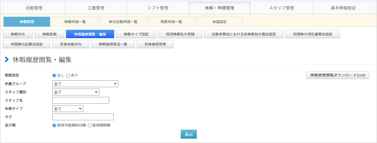The width and height of the screenshot is (377, 143).
Task: Go to 承認設定 sub tab
Action: (x=219, y=22)
